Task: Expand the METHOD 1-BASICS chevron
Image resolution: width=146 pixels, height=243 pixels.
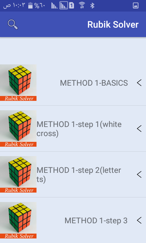Action: coord(139,83)
